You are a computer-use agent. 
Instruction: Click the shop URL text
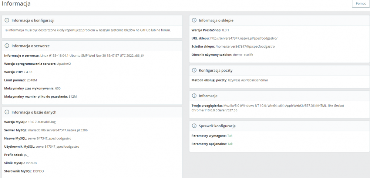click(x=243, y=38)
